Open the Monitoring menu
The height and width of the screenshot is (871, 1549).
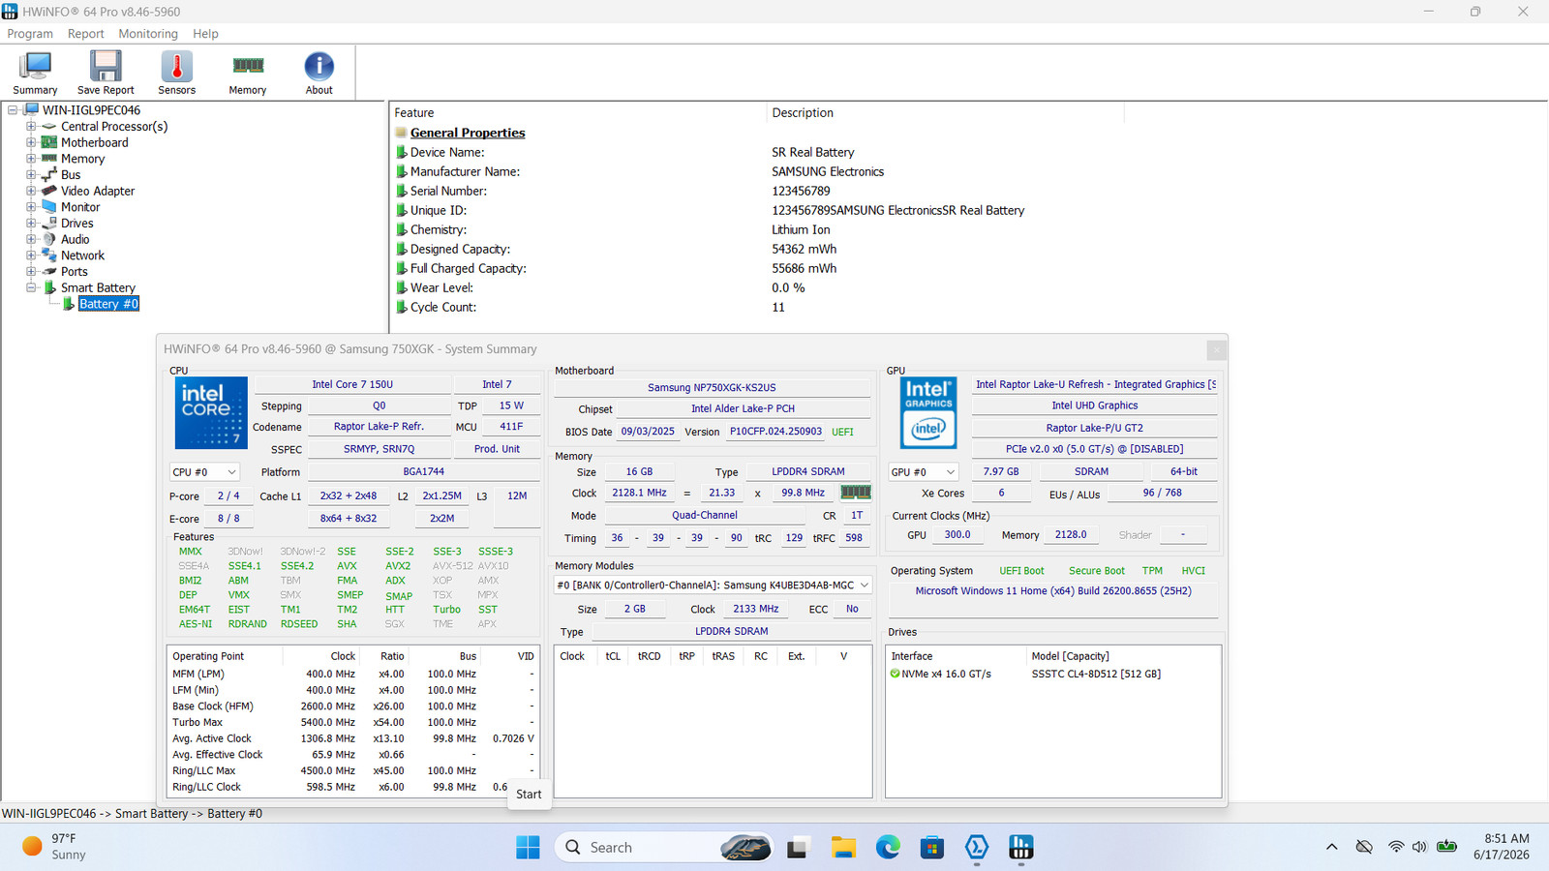[148, 34]
